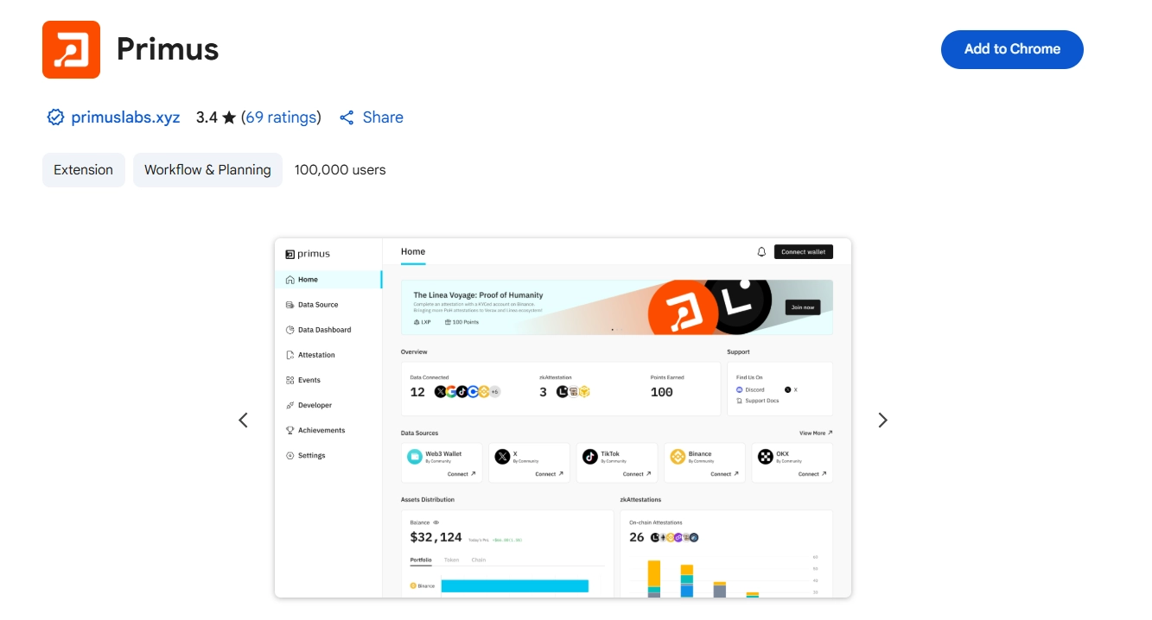Go to previous screenshot with left arrow

(243, 420)
